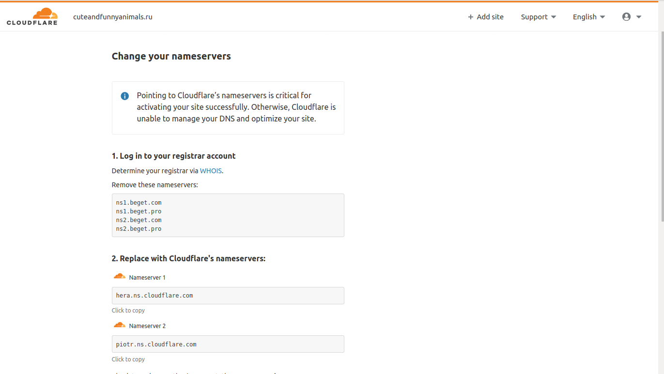This screenshot has width=664, height=374.
Task: Click the "Change your nameservers" heading
Action: pyautogui.click(x=171, y=56)
